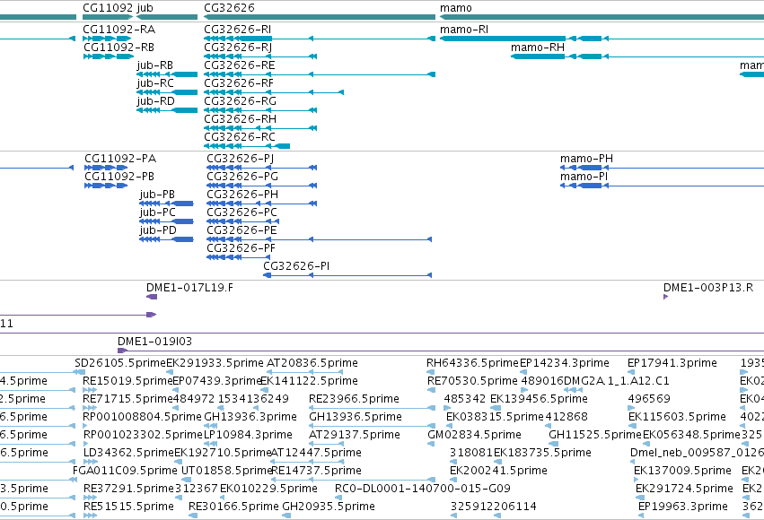This screenshot has width=764, height=520.
Task: Click transcript CG32626-RJ
Action: (238, 48)
